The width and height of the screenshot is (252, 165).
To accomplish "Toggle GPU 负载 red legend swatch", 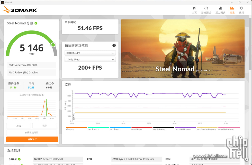I will point(142,127).
